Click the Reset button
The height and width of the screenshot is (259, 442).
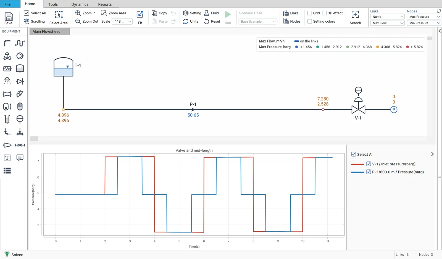pos(212,21)
